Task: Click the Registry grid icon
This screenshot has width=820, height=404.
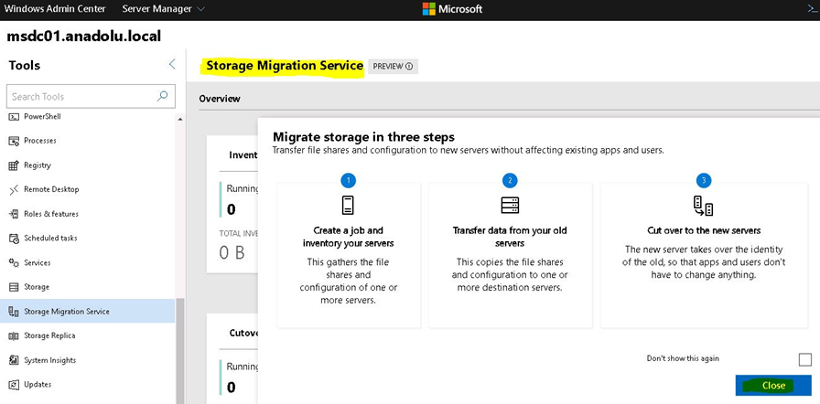Action: pyautogui.click(x=14, y=165)
